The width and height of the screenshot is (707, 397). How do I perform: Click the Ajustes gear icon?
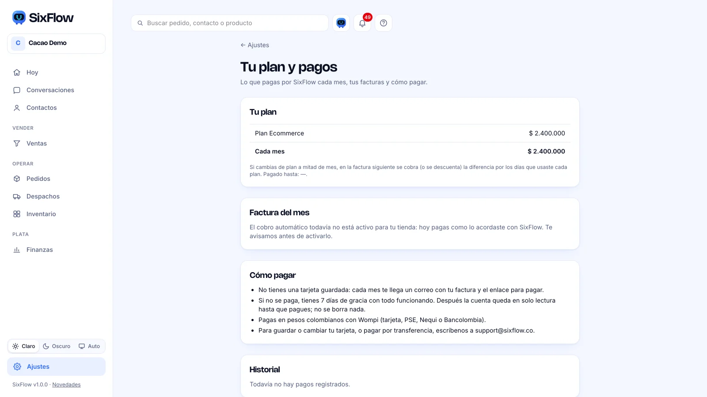click(17, 367)
